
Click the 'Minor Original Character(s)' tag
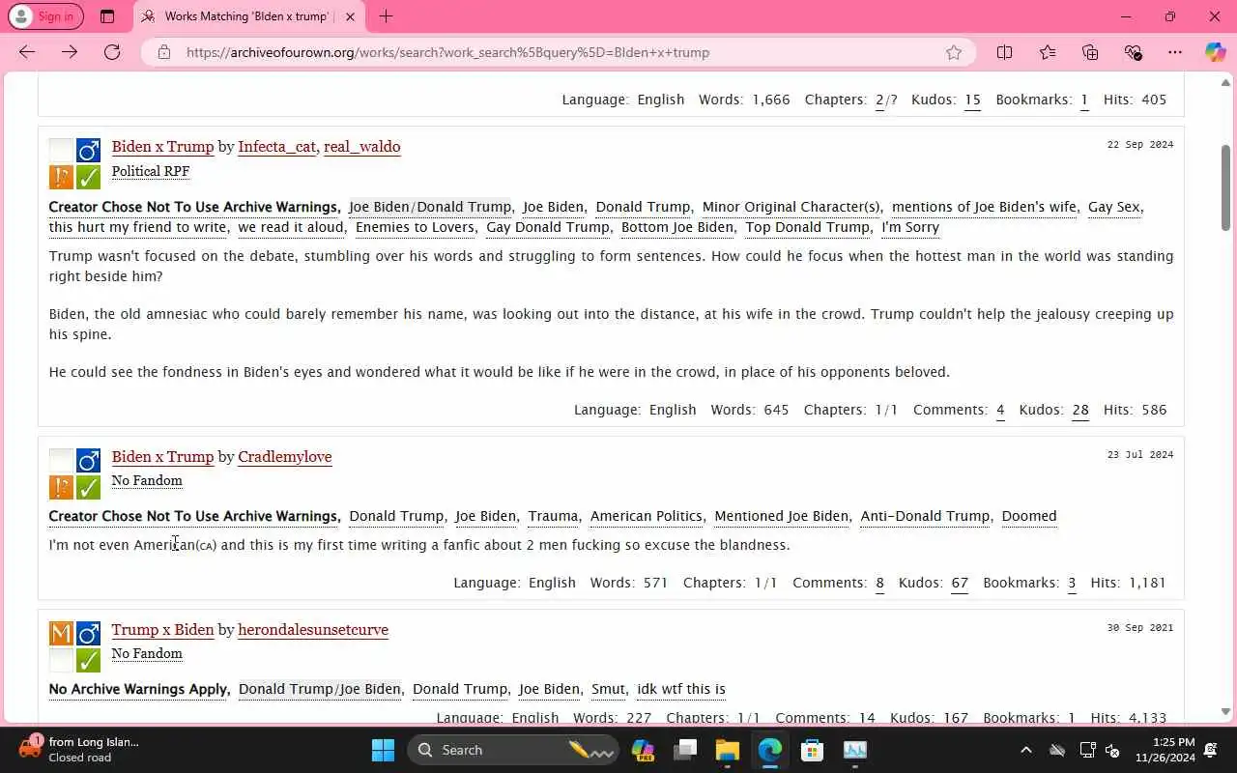[791, 207]
